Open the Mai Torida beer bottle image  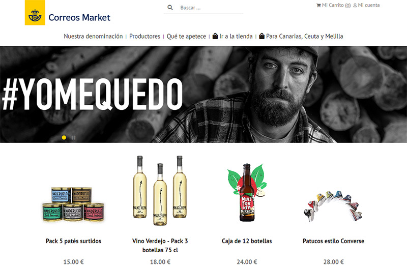(247, 192)
